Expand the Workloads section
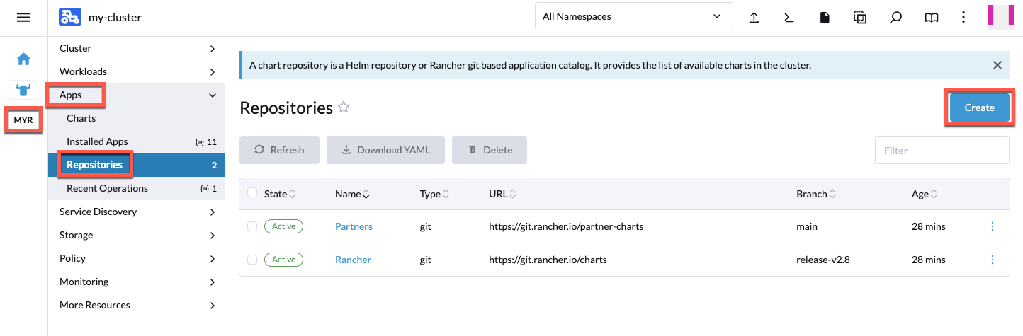The height and width of the screenshot is (336, 1023). [136, 71]
